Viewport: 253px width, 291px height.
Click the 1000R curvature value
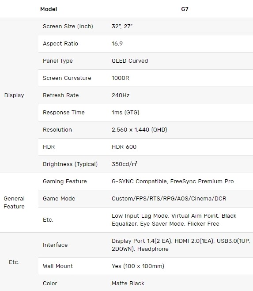pos(120,78)
